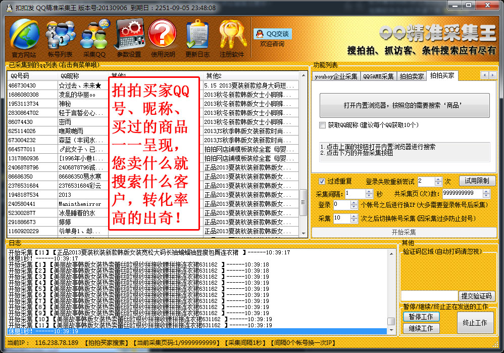Click the captcha input field
504x353 pixels.
pos(429,296)
